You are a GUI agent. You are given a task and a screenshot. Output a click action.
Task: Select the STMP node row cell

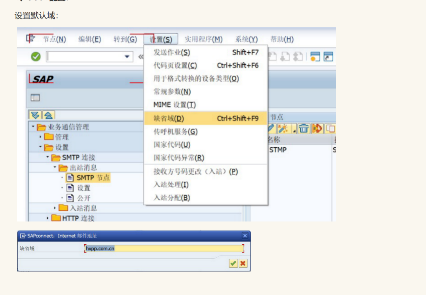pyautogui.click(x=278, y=150)
